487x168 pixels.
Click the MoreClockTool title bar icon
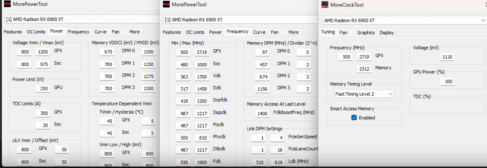point(325,5)
